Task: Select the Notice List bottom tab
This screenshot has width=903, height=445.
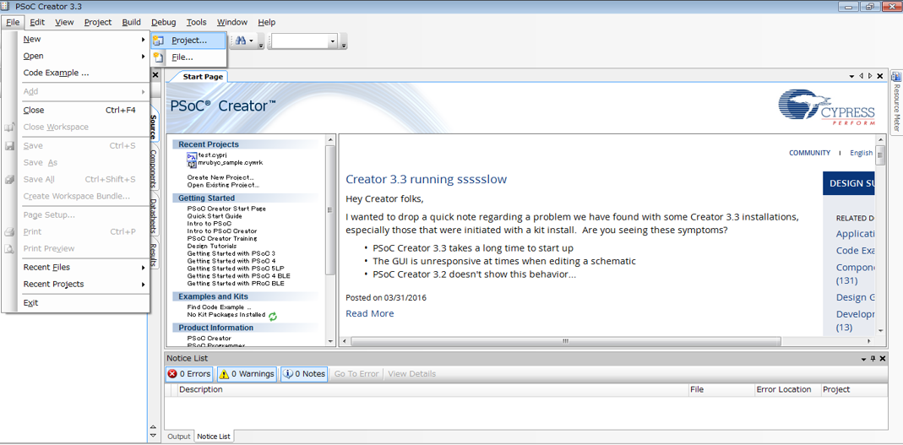Action: (x=214, y=437)
